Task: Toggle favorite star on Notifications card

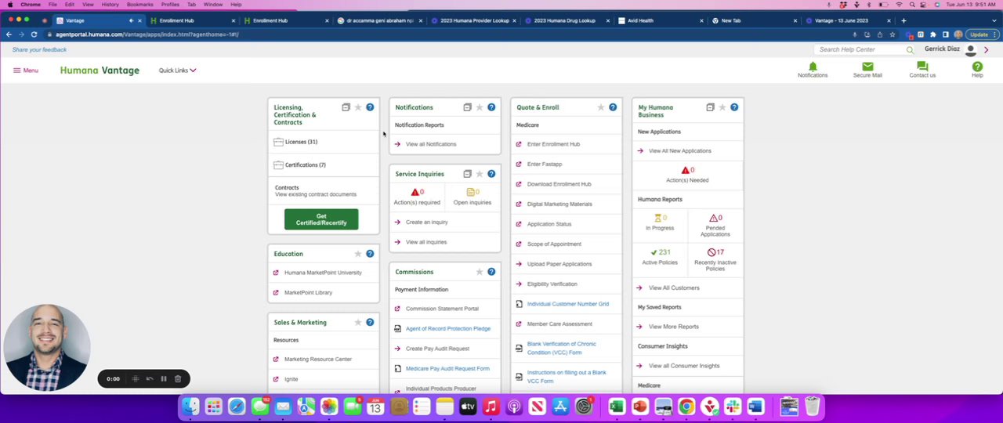Action: (x=480, y=107)
